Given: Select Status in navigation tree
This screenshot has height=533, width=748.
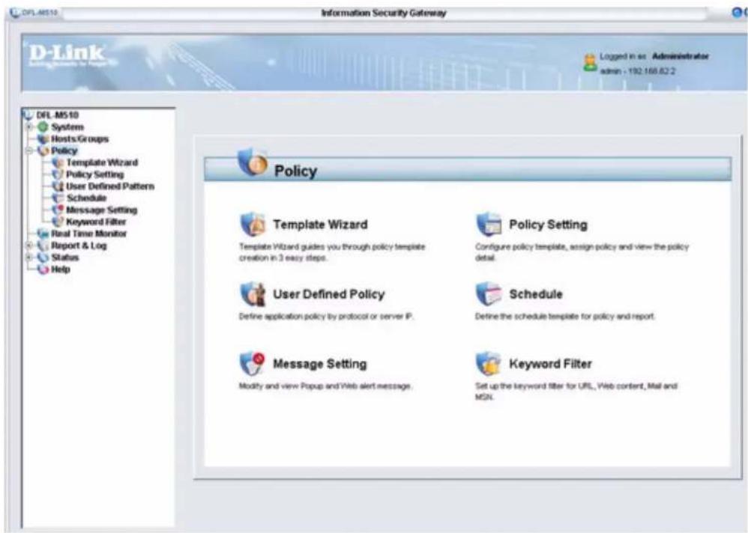Looking at the screenshot, I should pyautogui.click(x=65, y=258).
